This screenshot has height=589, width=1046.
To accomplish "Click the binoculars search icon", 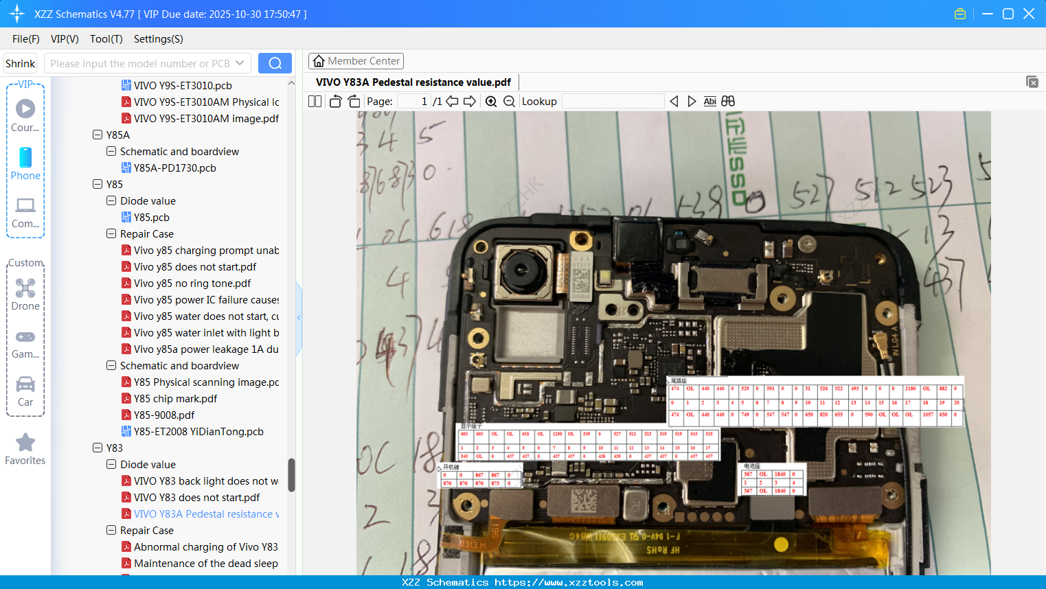I will pos(728,102).
